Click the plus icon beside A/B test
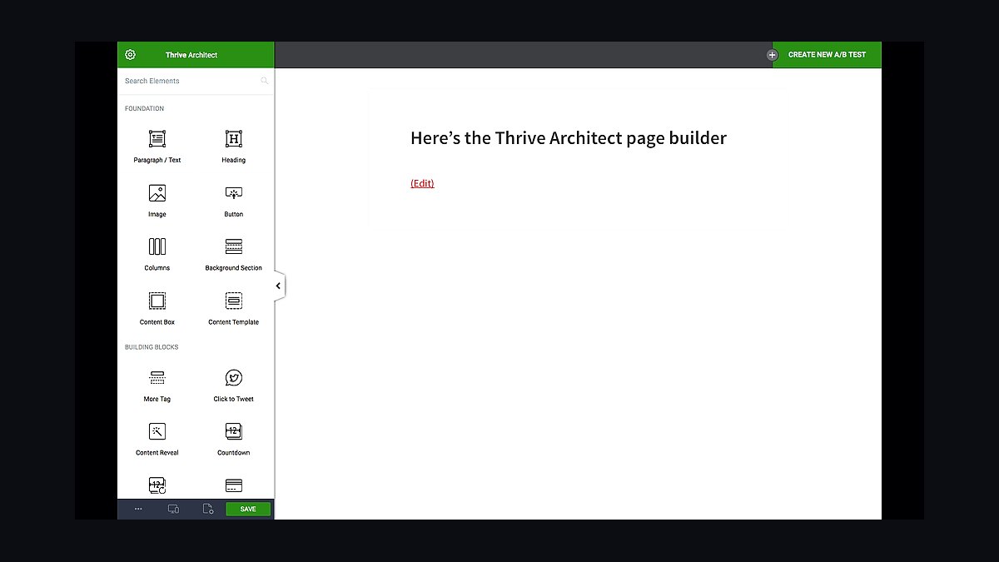 tap(772, 55)
